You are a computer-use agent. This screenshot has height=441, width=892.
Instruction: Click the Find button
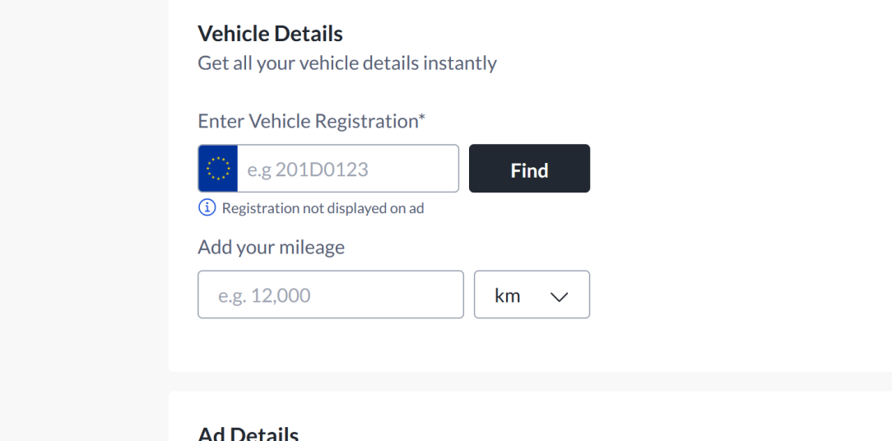529,169
